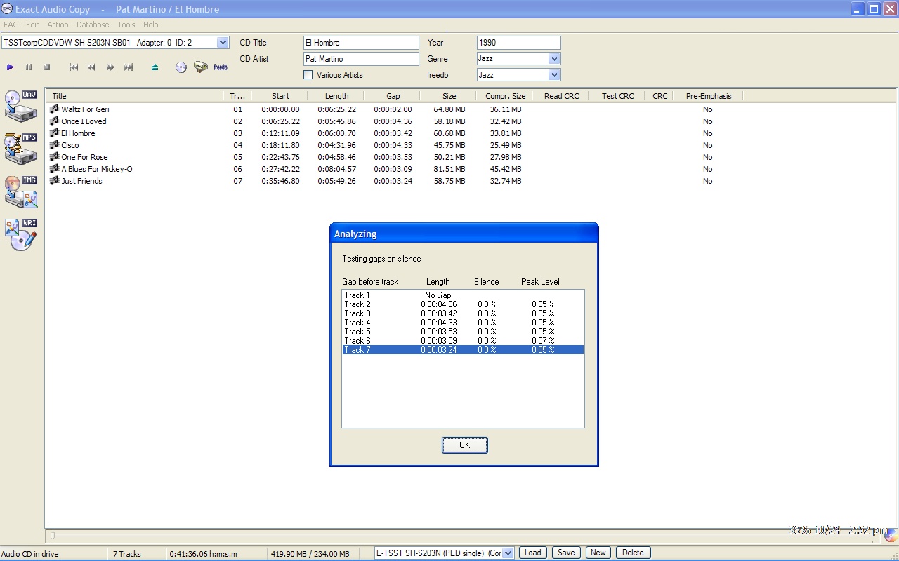Click the Gap column header
The height and width of the screenshot is (561, 899).
pos(393,96)
